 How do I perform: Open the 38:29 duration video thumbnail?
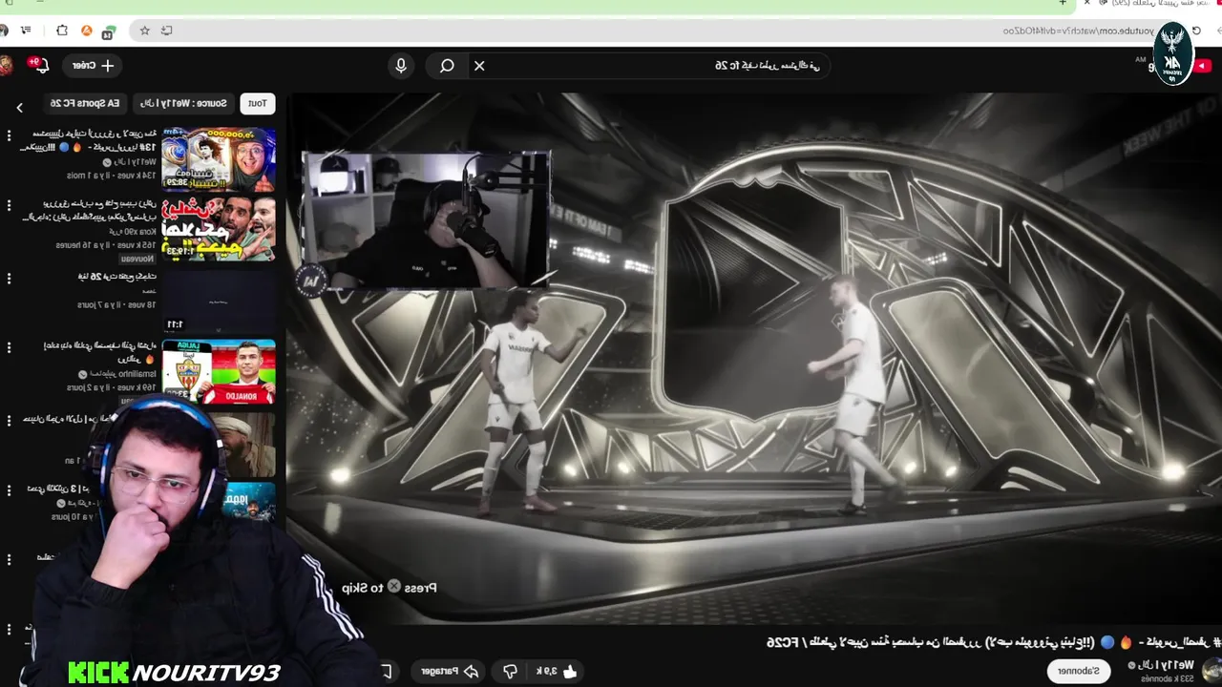pyautogui.click(x=219, y=159)
